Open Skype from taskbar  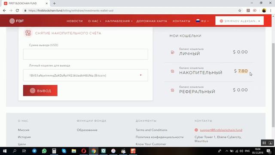(64, 151)
